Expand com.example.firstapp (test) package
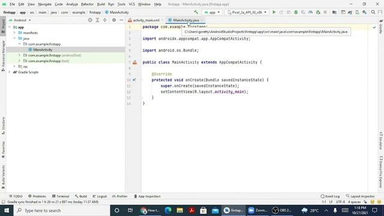The height and width of the screenshot is (216, 384). pyautogui.click(x=19, y=61)
